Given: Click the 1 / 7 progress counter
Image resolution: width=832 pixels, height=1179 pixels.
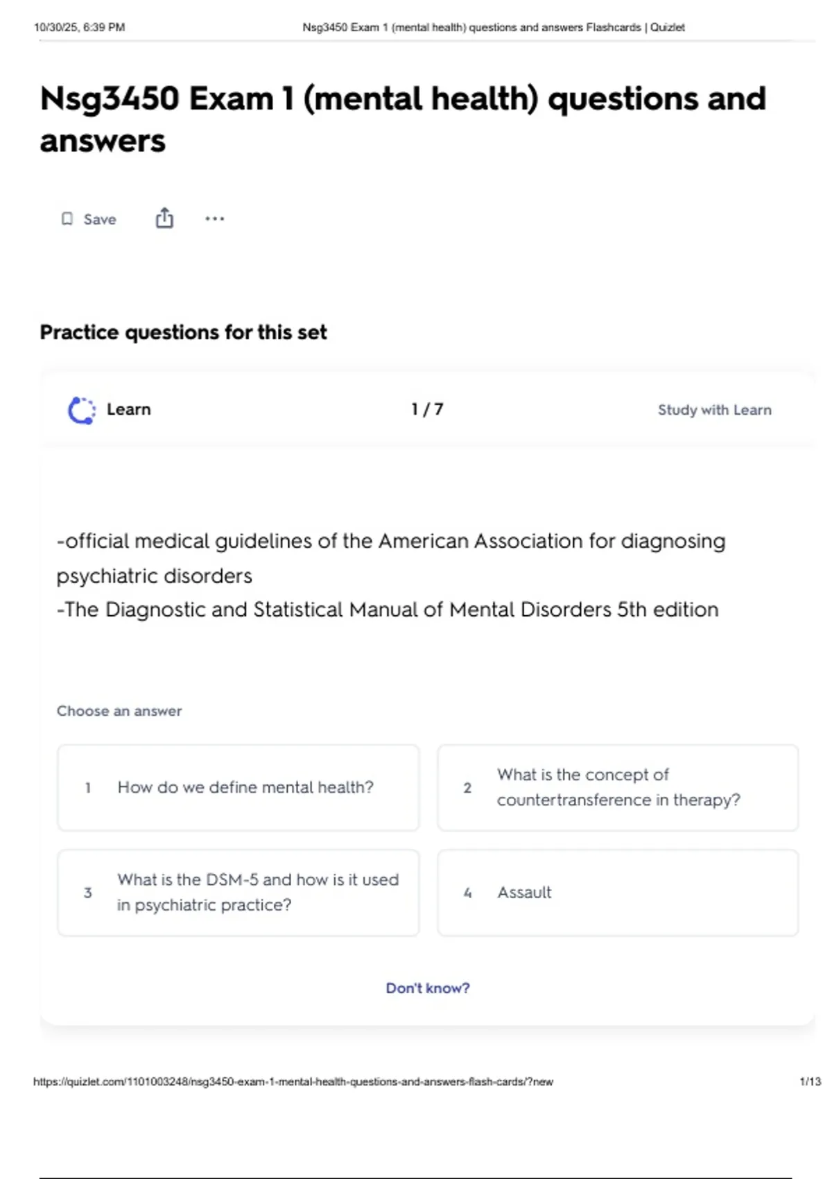Looking at the screenshot, I should (427, 409).
